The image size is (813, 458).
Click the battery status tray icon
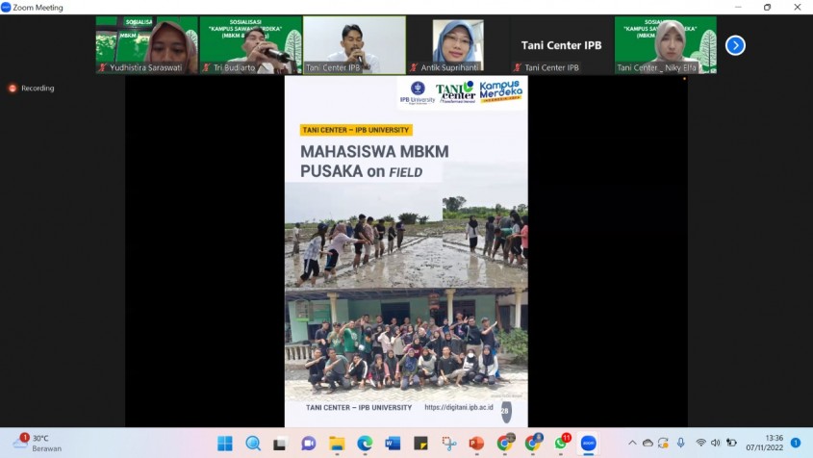[731, 443]
